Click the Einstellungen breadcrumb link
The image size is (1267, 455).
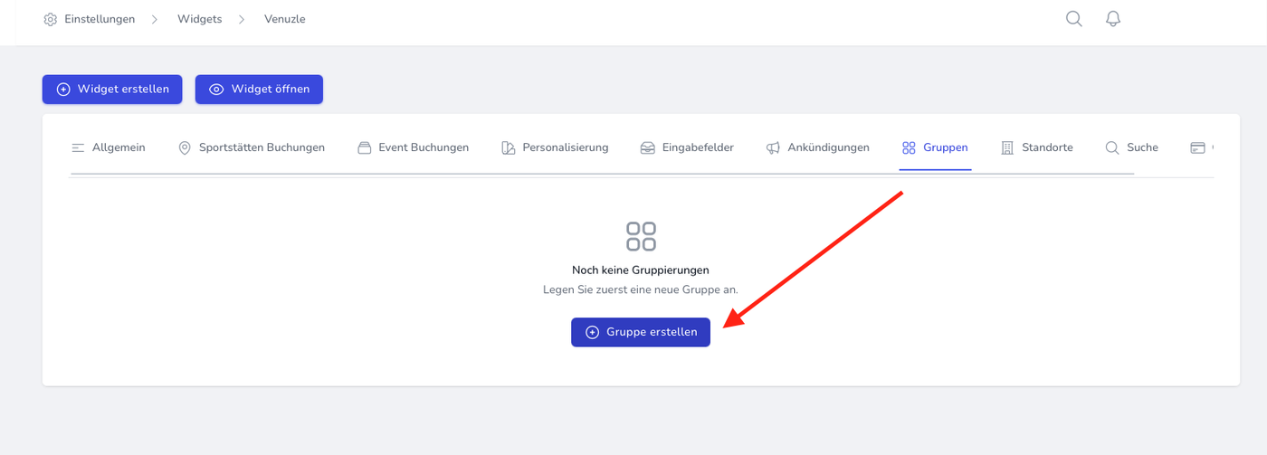point(100,19)
